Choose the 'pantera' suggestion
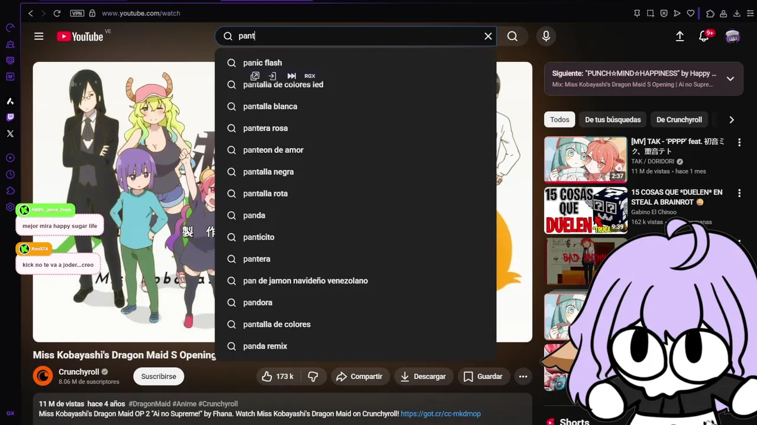The image size is (757, 425). (355, 259)
